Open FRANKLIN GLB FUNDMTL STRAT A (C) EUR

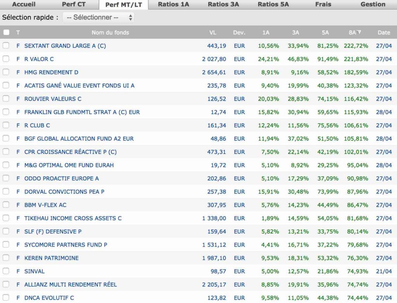82,112
